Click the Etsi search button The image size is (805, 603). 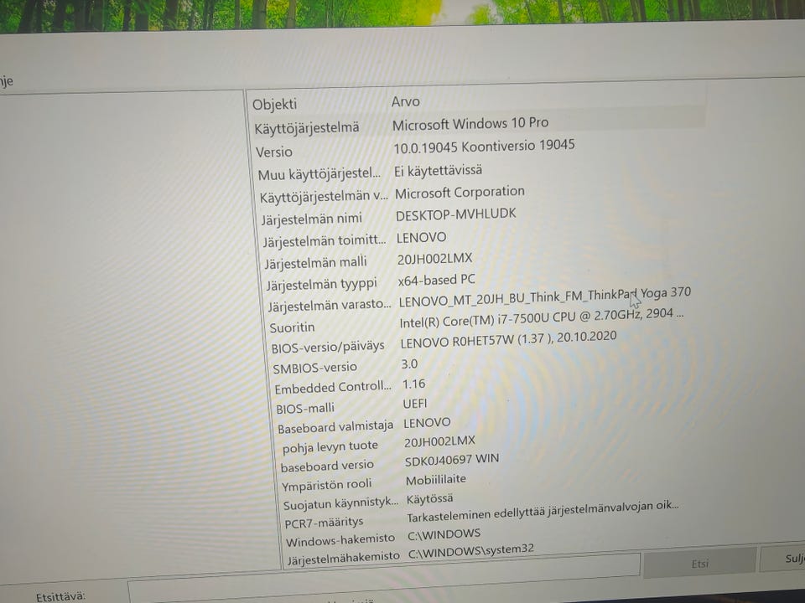(x=699, y=563)
